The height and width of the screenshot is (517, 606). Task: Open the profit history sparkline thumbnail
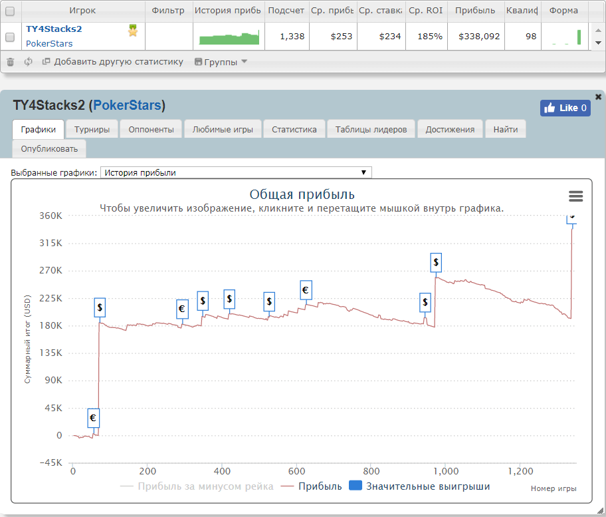pyautogui.click(x=229, y=38)
